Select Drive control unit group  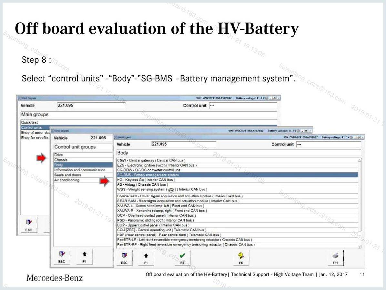point(83,155)
